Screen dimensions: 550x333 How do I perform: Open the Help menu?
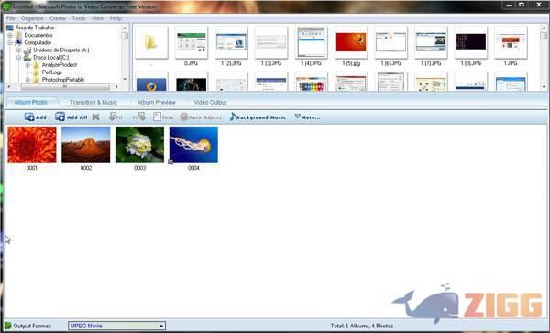pos(115,18)
